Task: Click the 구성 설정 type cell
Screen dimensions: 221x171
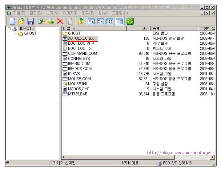Action: tap(160, 84)
